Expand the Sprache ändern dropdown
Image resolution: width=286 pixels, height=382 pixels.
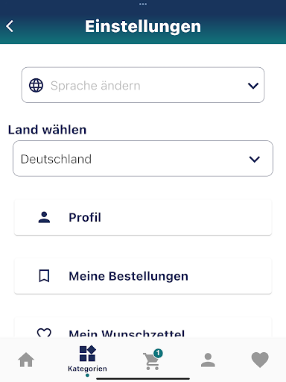143,85
